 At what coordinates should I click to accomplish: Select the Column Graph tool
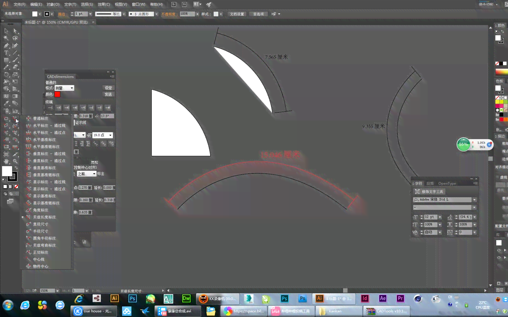tap(15, 111)
